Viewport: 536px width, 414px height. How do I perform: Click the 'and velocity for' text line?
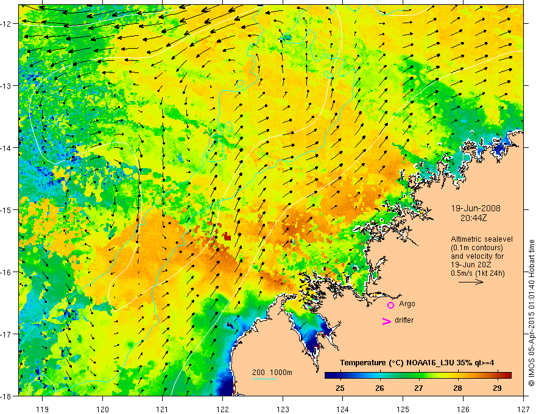point(477,256)
